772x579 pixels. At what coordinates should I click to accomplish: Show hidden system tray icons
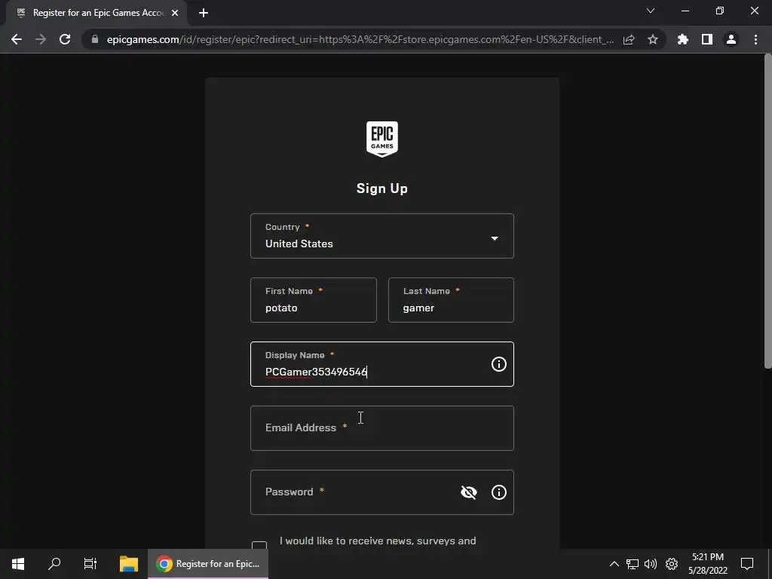click(x=614, y=564)
